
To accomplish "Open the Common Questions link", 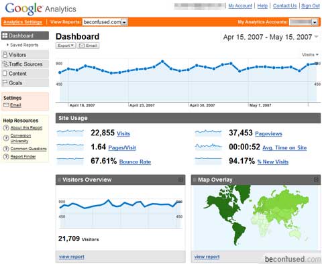I will (29, 149).
